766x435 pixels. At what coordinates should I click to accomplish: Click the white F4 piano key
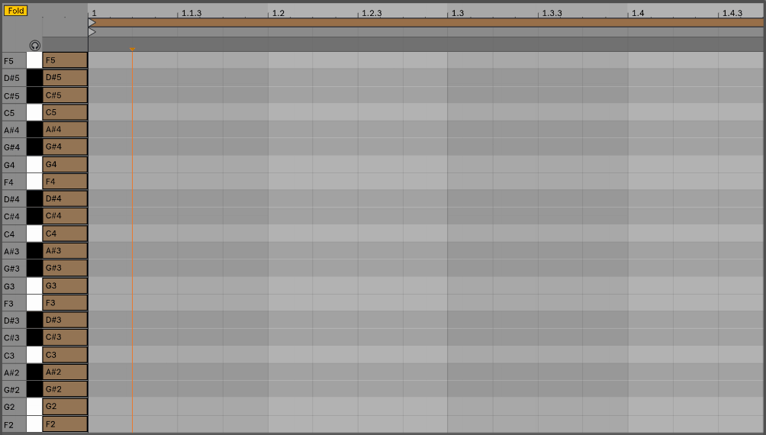(x=34, y=182)
